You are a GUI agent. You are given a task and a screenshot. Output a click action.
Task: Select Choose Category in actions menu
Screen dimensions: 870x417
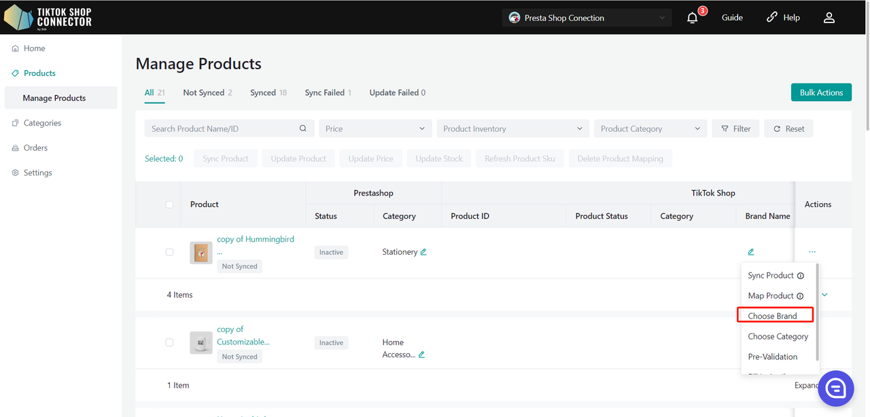click(x=778, y=337)
